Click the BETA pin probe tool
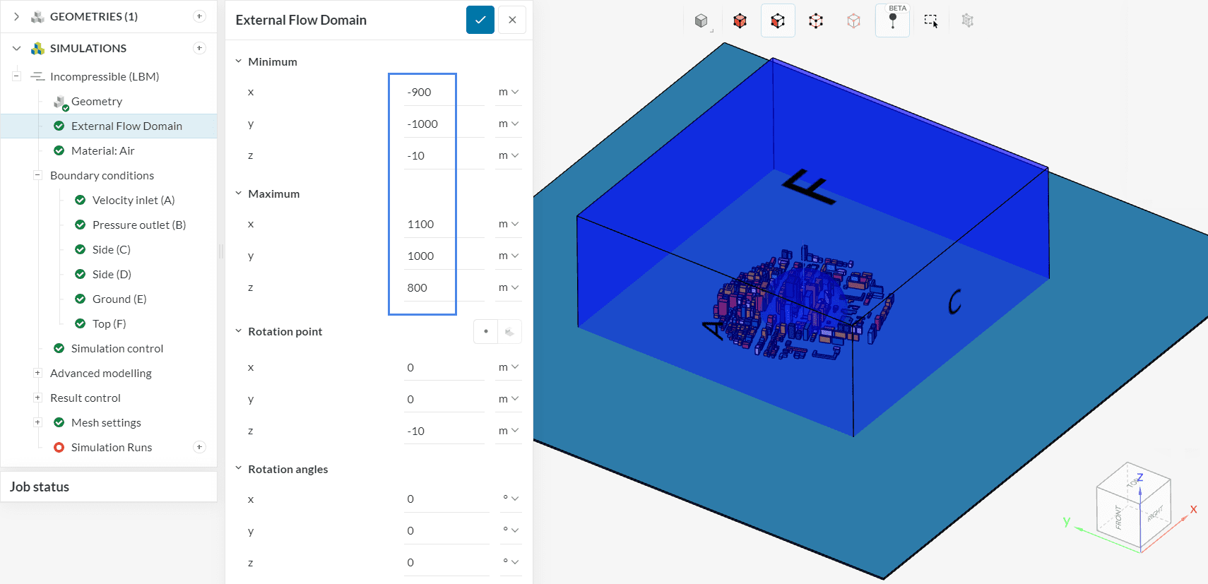The height and width of the screenshot is (584, 1208). coord(892,21)
